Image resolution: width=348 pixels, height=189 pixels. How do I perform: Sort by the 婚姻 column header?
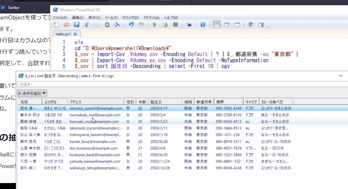[188, 102]
